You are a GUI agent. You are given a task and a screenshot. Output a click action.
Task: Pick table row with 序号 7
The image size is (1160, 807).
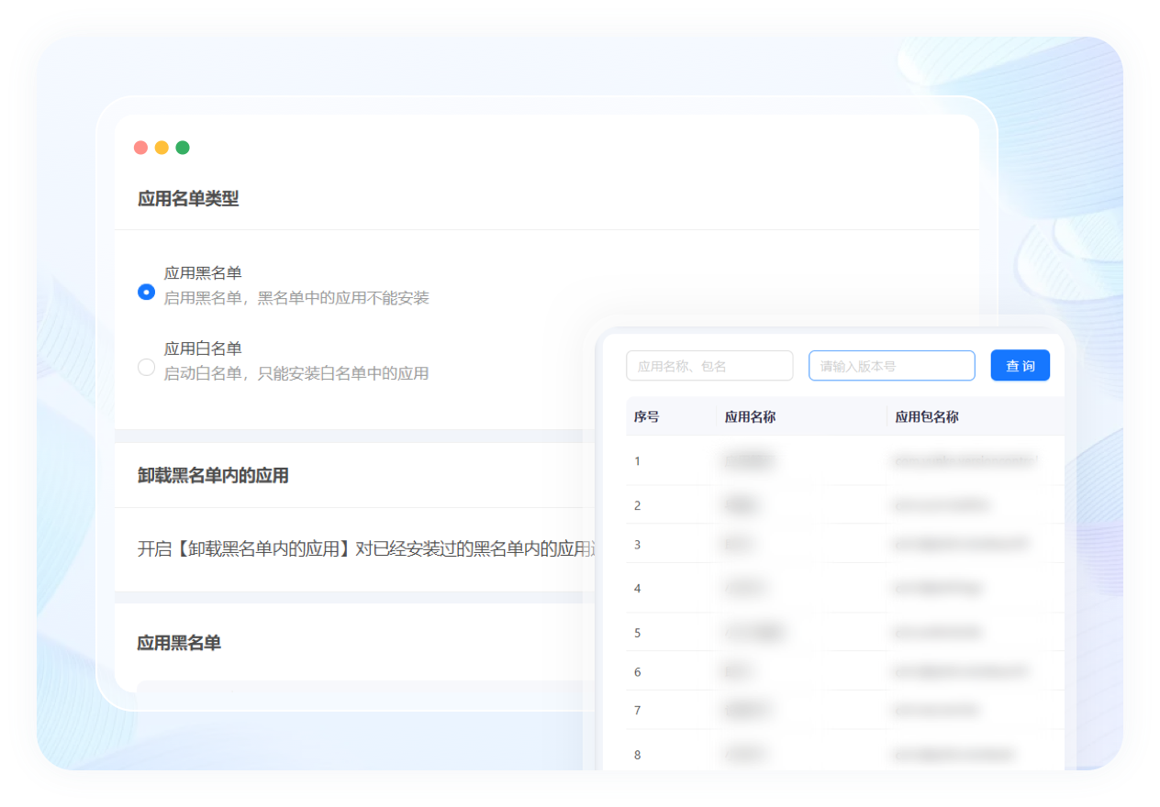(844, 711)
